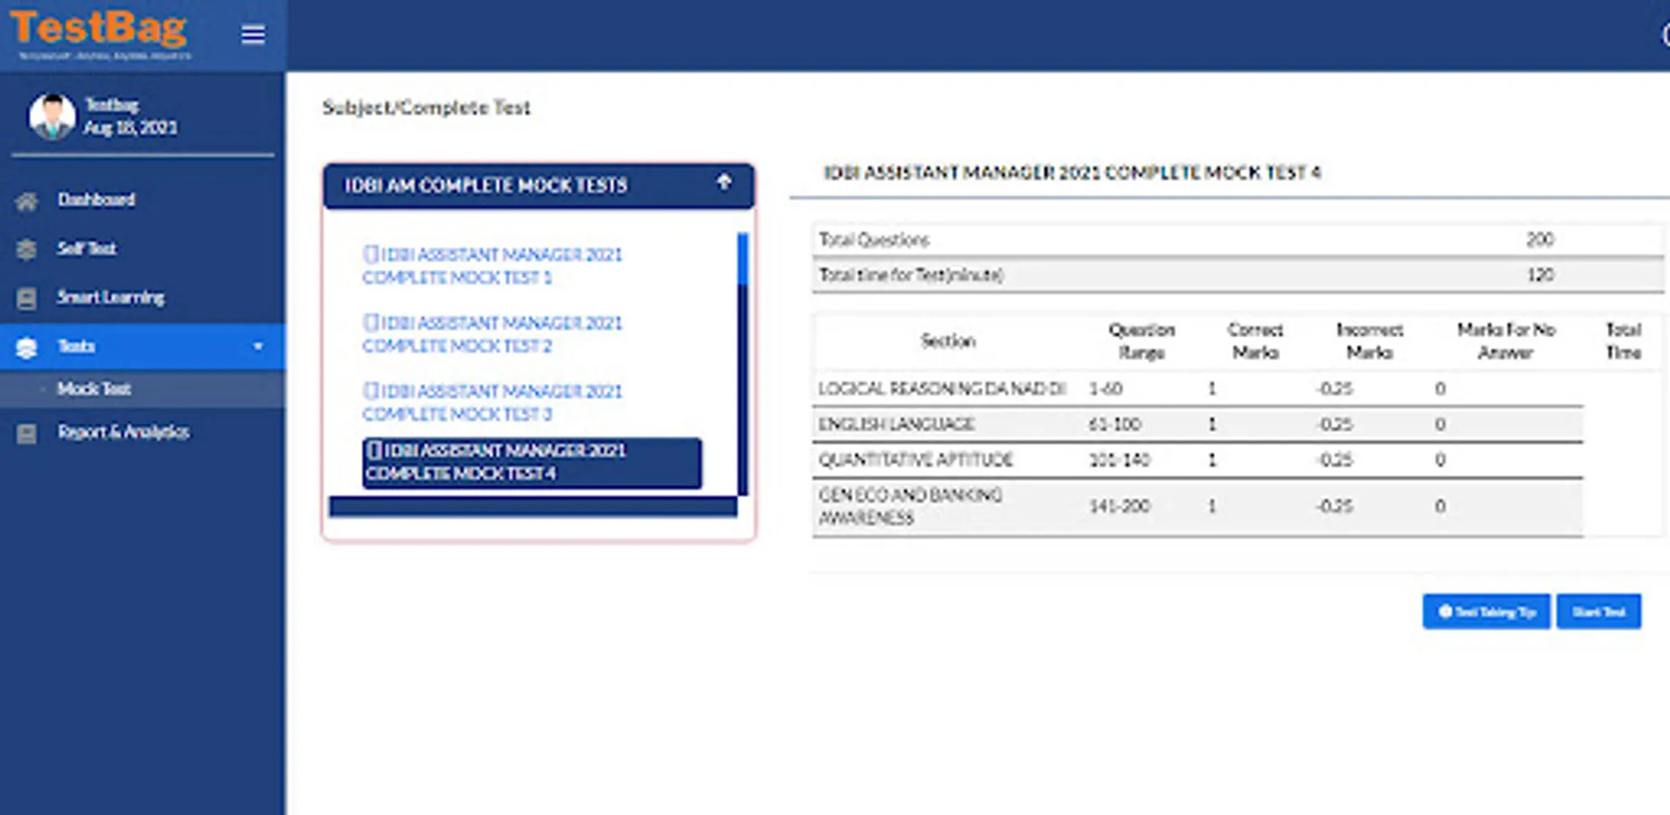Screen dimensions: 1670x815
Task: Click Gen Eco and Banking Awareness row
Action: (1198, 506)
